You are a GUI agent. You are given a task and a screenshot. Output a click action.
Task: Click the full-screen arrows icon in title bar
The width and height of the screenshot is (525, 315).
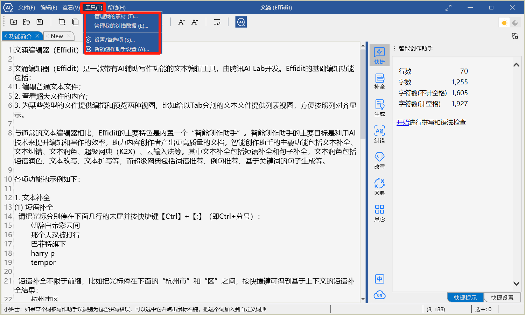[x=448, y=8]
